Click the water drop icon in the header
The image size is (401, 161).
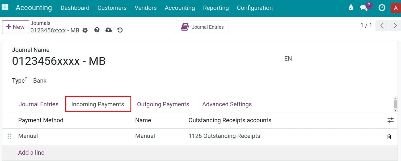[351, 8]
